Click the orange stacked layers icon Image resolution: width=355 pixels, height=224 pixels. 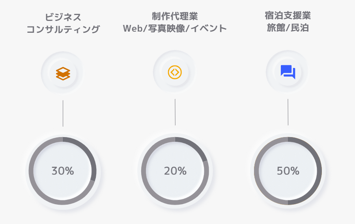coord(63,73)
